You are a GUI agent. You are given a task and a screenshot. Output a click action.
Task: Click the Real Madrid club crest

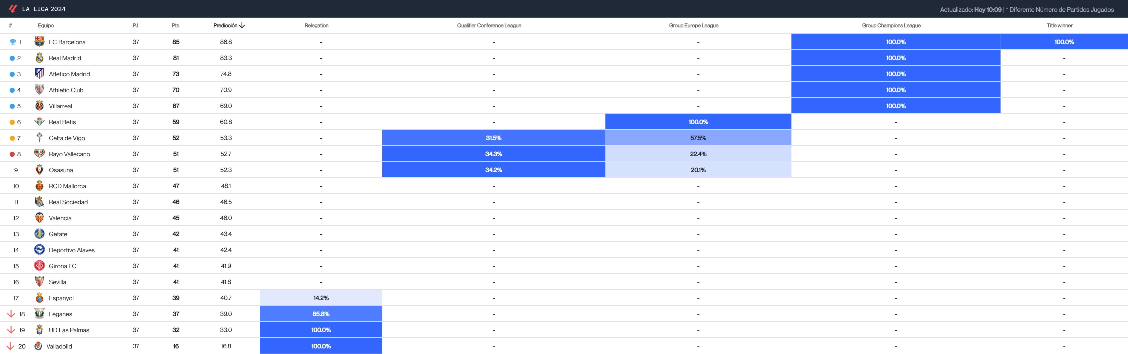(x=39, y=57)
